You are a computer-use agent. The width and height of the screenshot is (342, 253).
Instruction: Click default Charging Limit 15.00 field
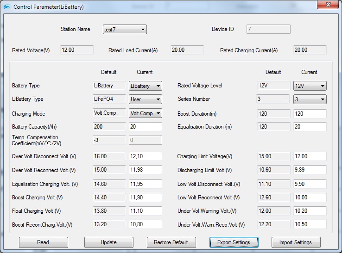click(x=274, y=156)
